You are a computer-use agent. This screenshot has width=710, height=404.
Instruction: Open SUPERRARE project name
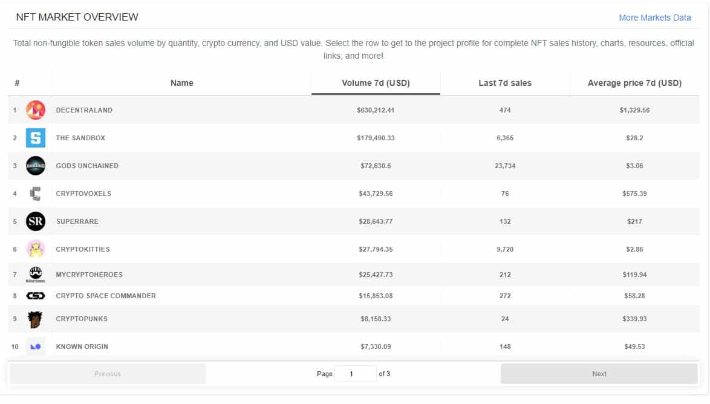pyautogui.click(x=77, y=221)
